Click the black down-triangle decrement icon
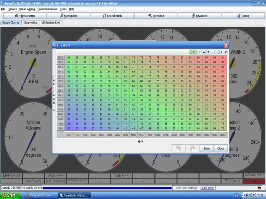This screenshot has width=266, height=199. (x=208, y=52)
